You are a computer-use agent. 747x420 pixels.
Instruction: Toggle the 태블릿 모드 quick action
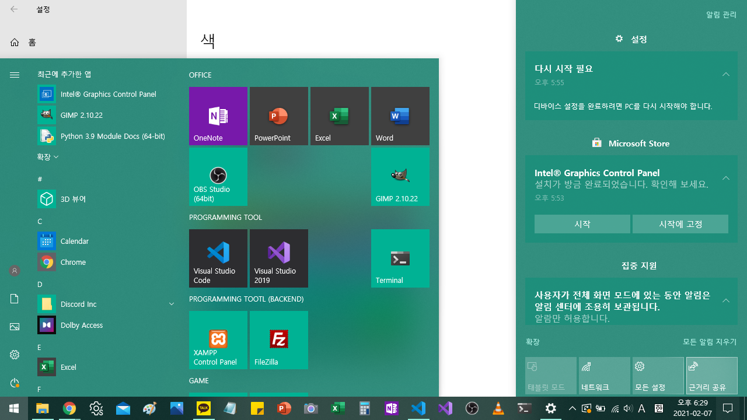coord(551,376)
